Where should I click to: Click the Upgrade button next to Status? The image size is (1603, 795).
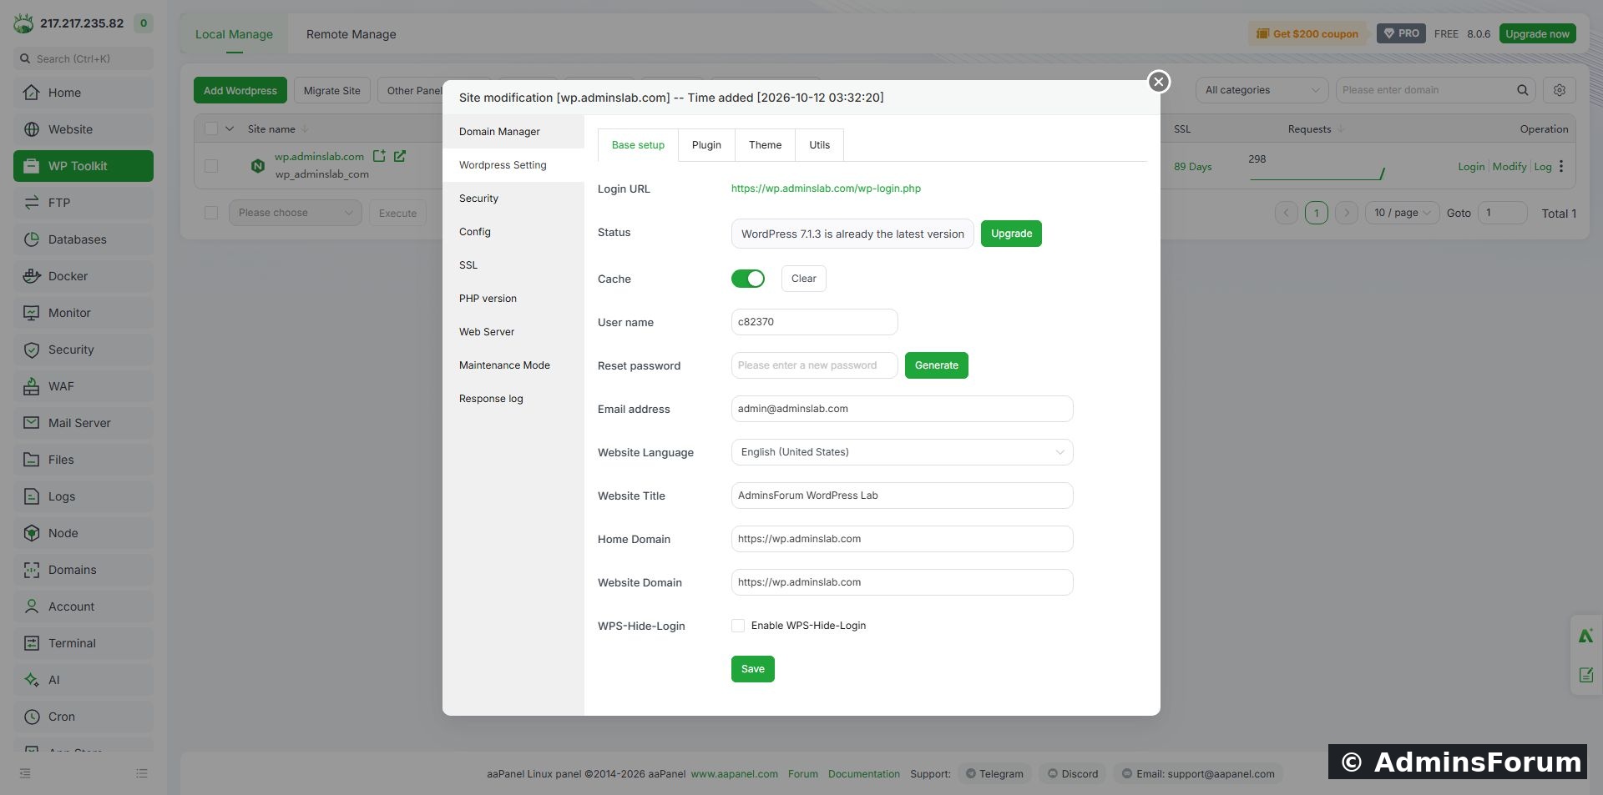point(1011,234)
